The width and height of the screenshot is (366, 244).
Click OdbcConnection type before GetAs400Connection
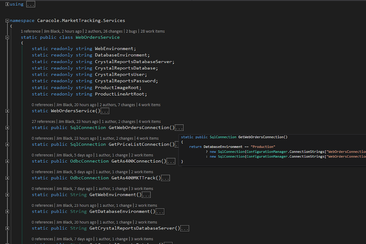tap(89, 161)
